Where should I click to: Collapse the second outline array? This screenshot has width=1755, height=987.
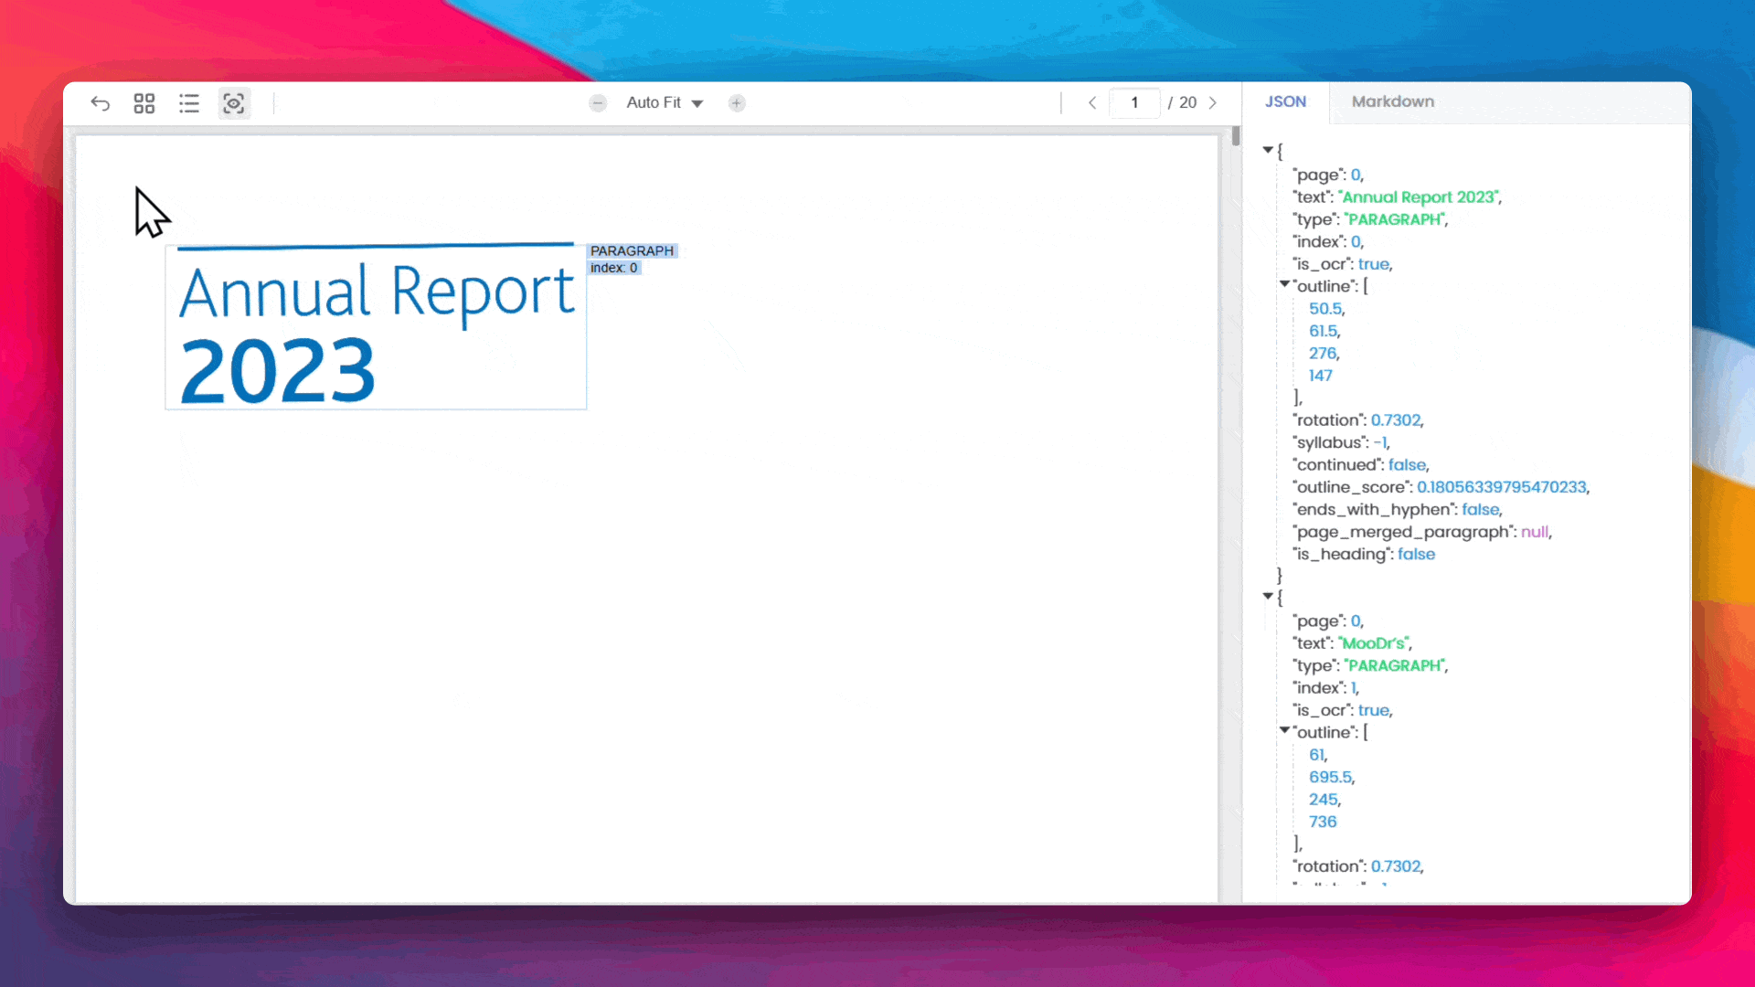coord(1284,731)
